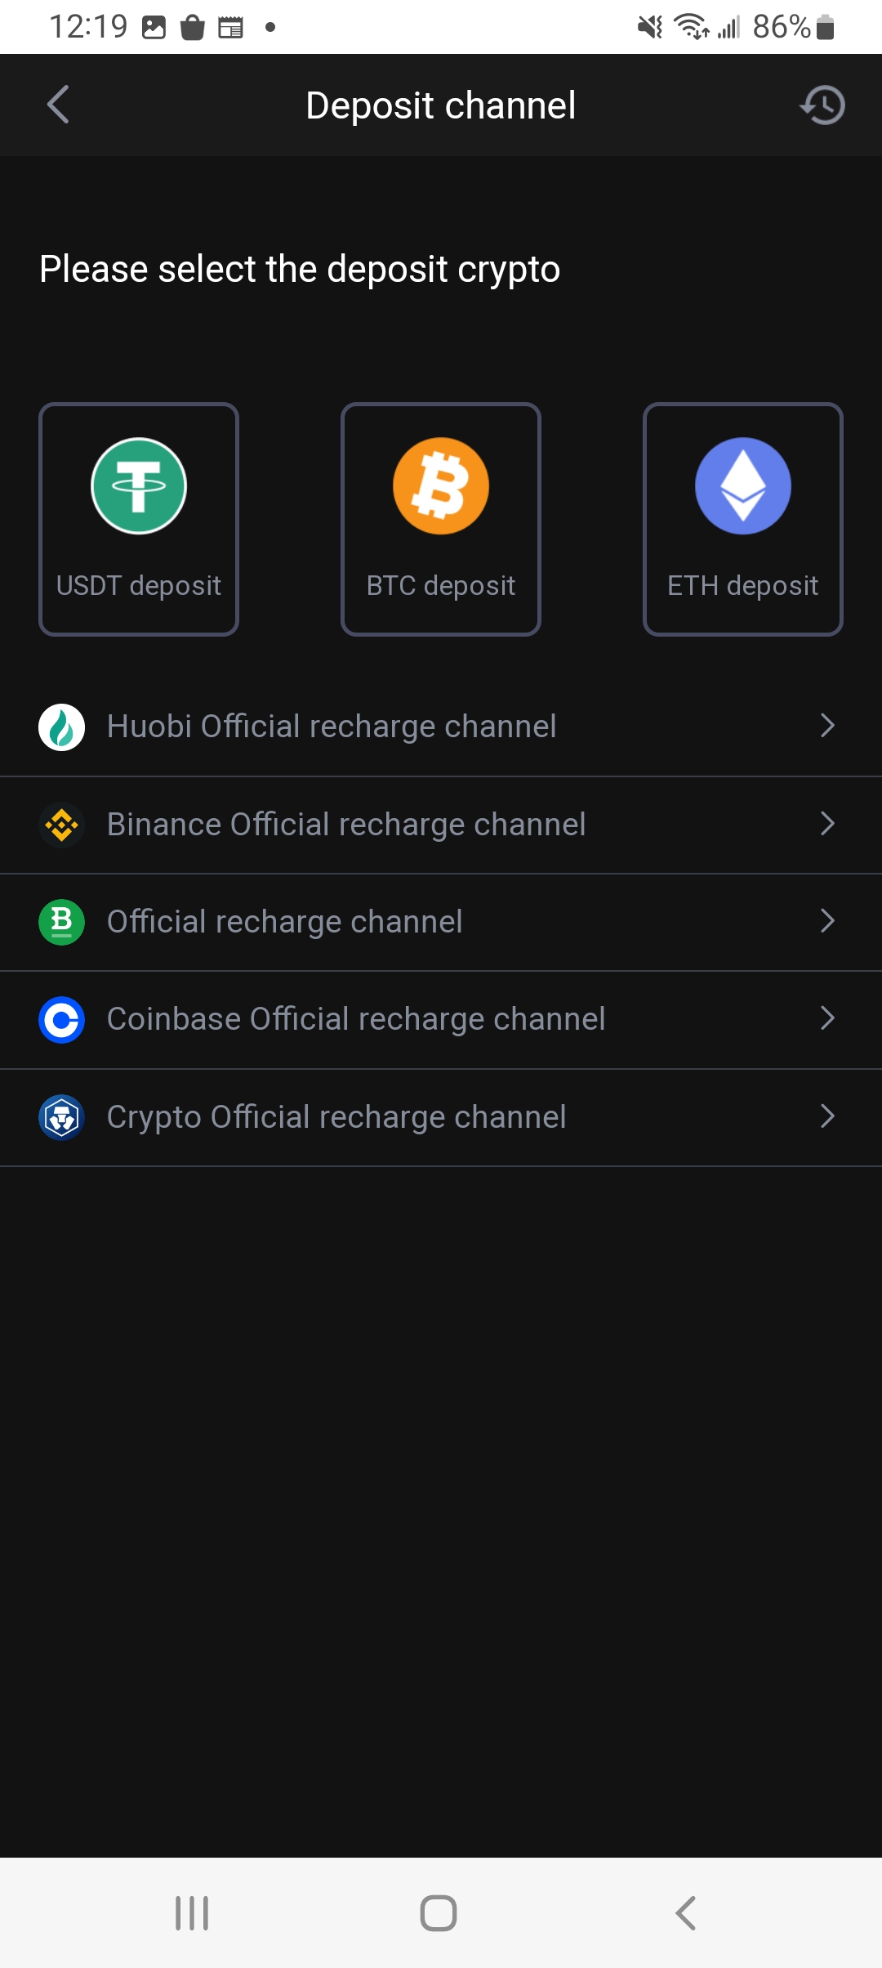Tap the blue Ethereum logo
This screenshot has height=1968, width=882.
click(743, 486)
